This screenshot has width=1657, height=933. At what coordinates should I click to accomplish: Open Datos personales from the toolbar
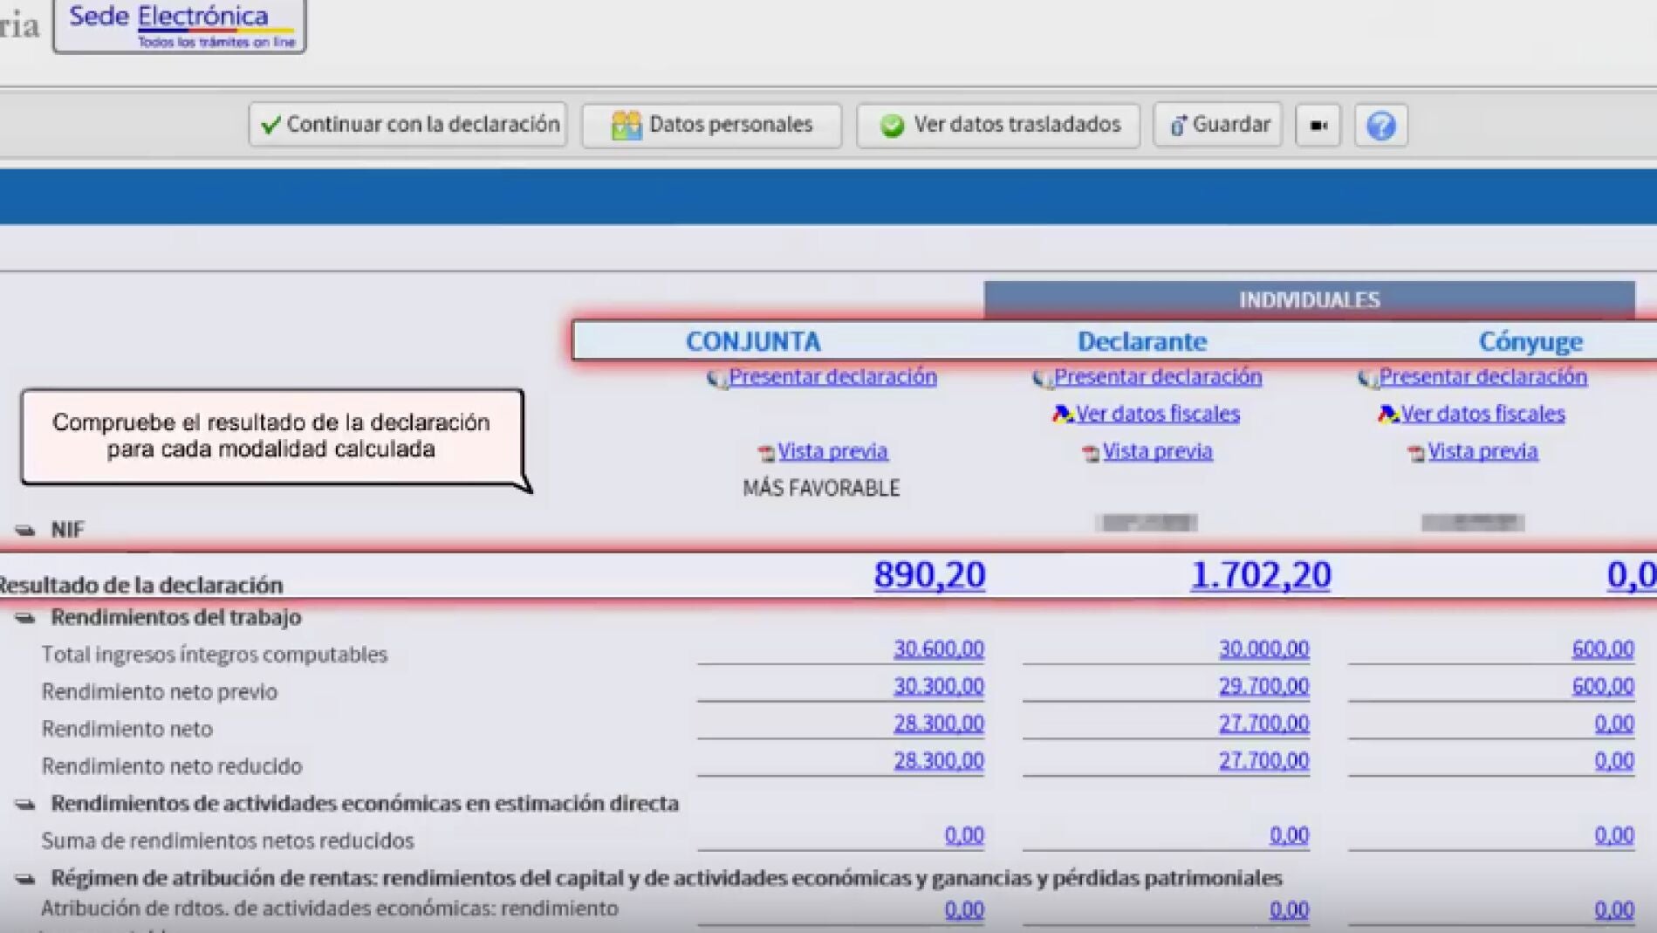pyautogui.click(x=712, y=125)
